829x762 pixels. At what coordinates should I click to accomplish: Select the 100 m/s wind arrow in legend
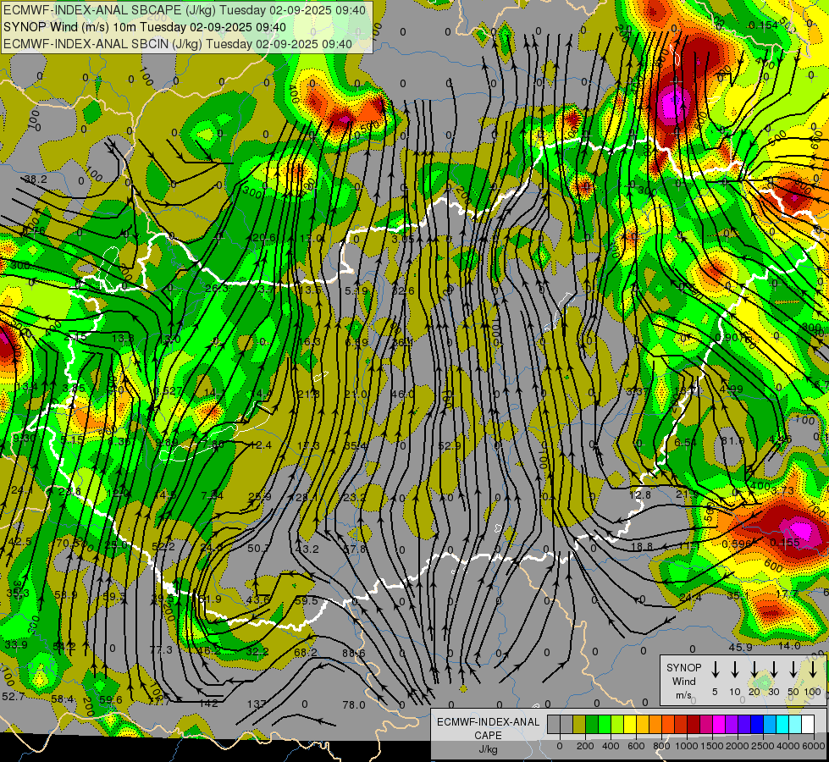[x=813, y=669]
